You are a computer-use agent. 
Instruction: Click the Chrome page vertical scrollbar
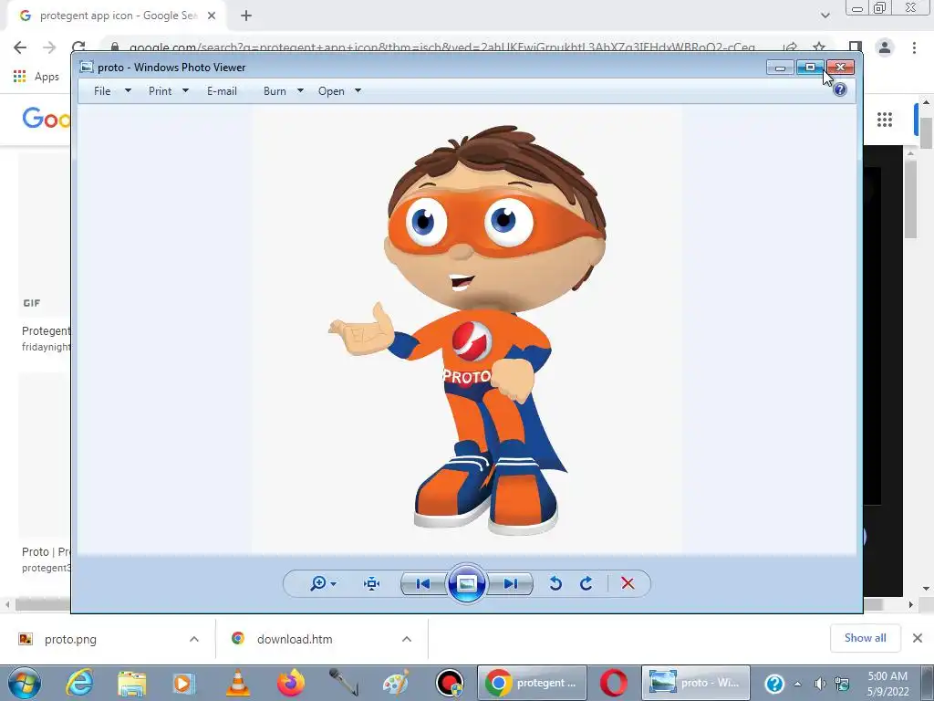[x=926, y=133]
